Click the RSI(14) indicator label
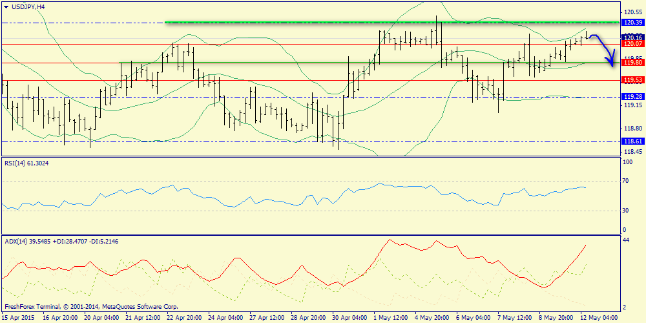This screenshot has width=646, height=323. [x=26, y=163]
